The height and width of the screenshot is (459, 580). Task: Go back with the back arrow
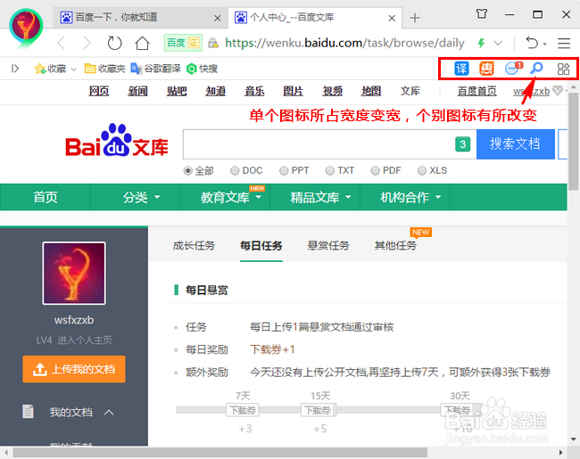click(62, 43)
